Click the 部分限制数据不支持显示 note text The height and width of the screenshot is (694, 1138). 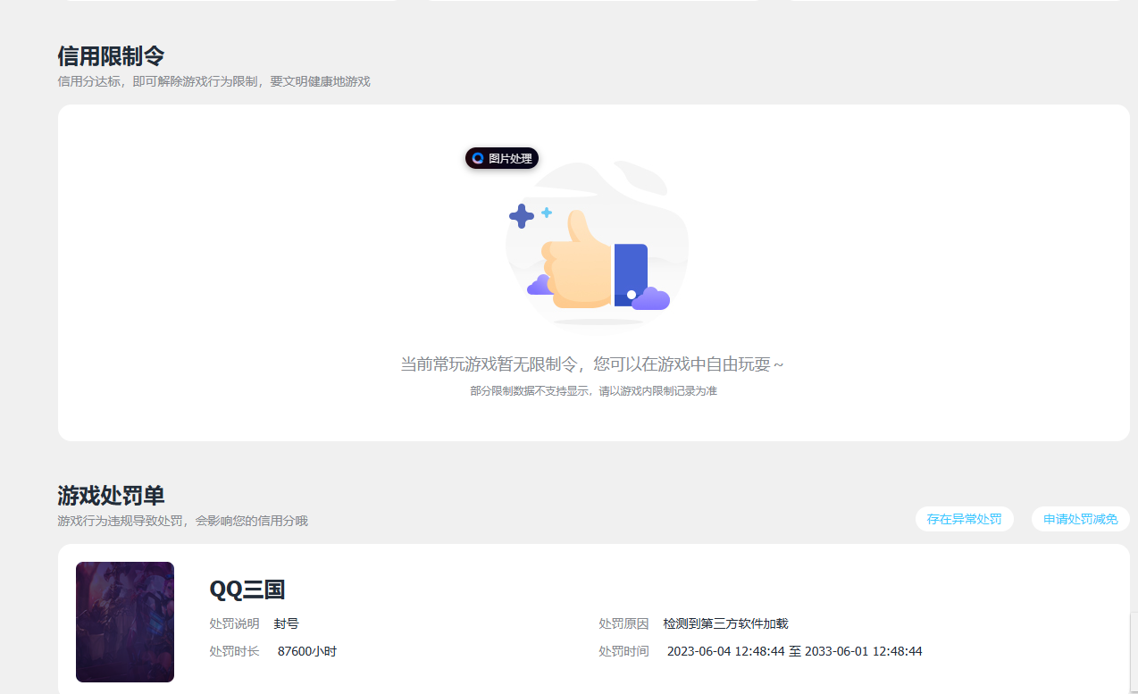[x=593, y=391]
